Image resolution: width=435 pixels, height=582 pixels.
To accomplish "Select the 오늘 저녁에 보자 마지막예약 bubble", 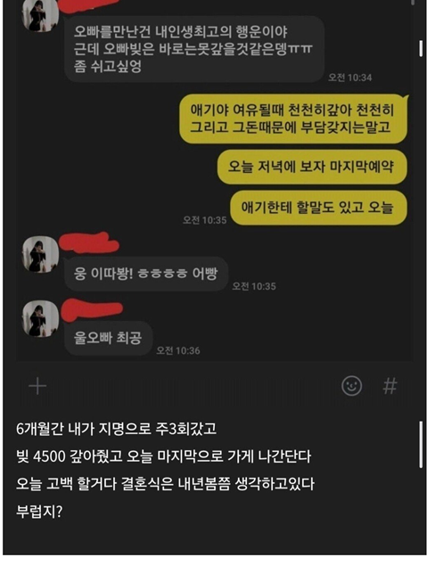I will coord(312,167).
